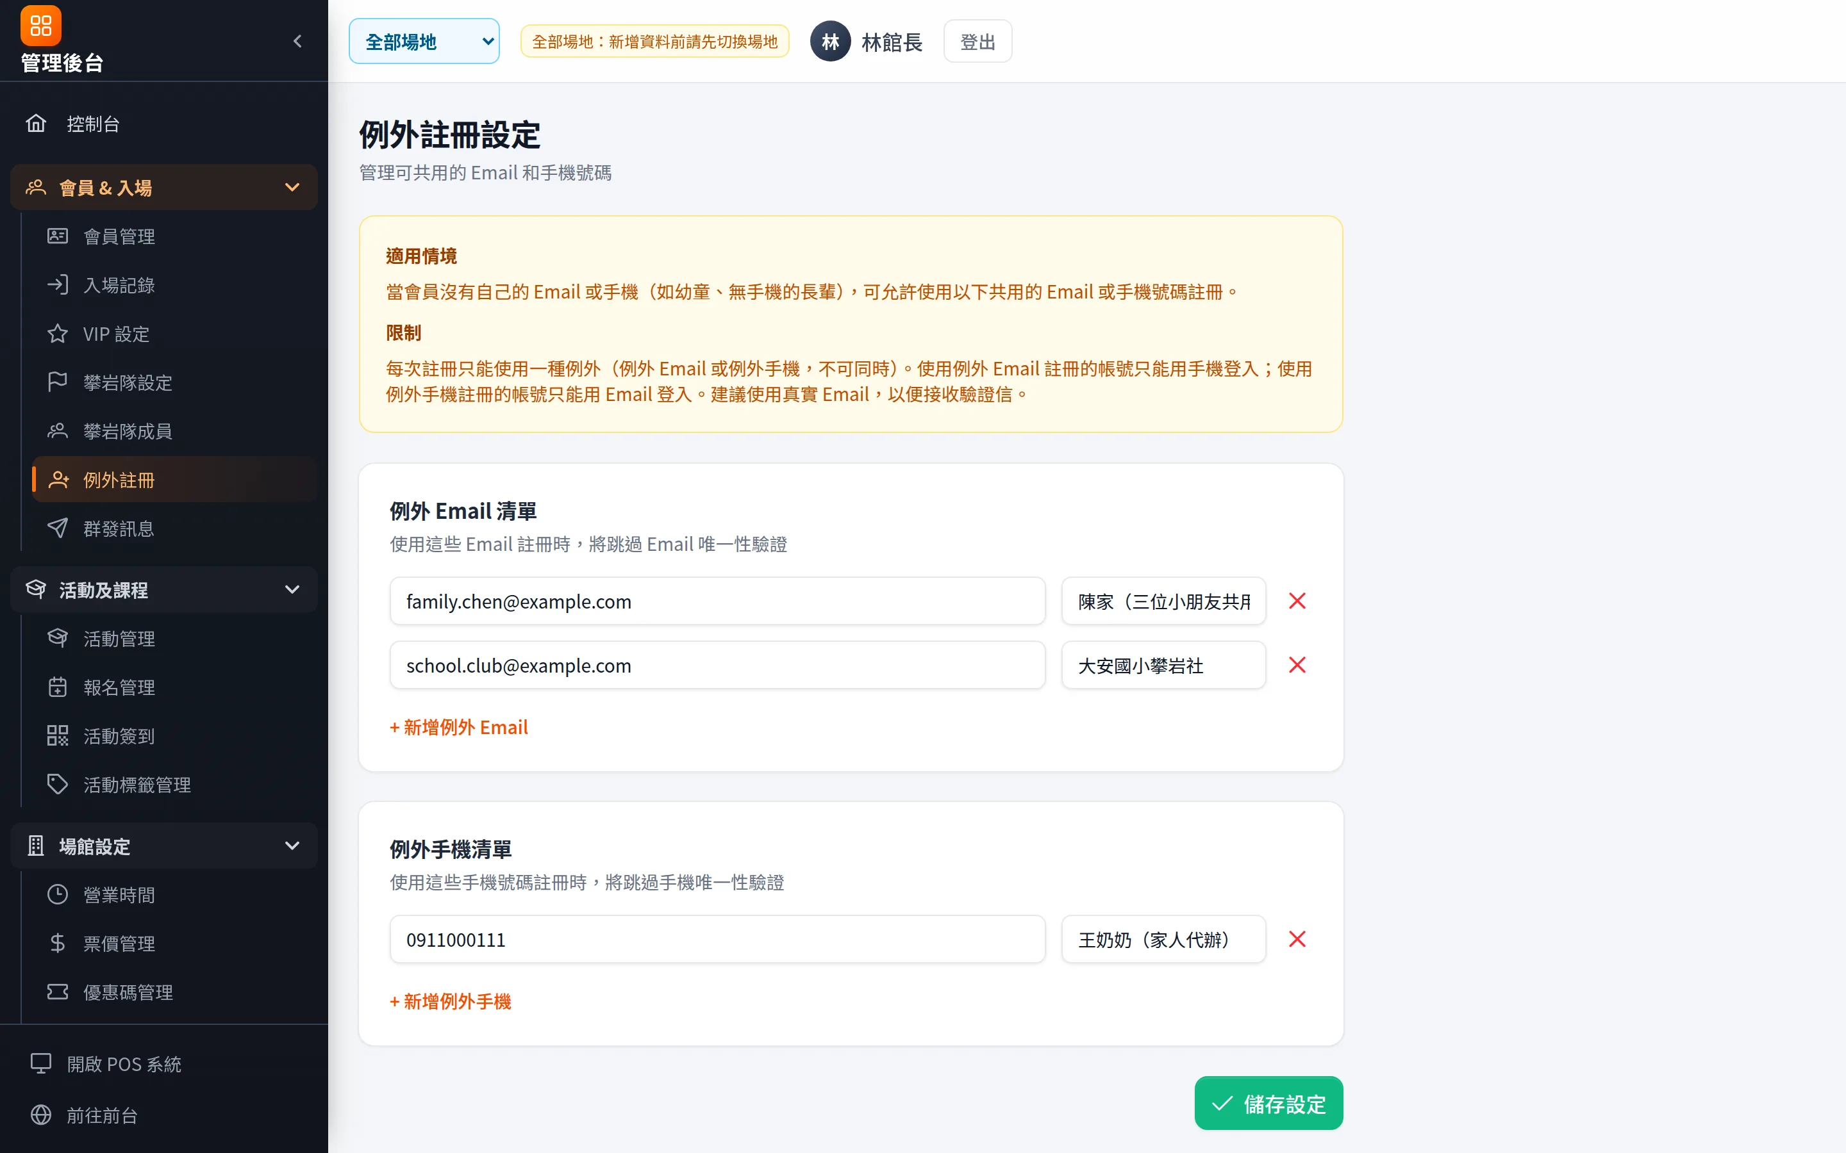
Task: Collapse the 會員 & 入場 section
Action: pyautogui.click(x=164, y=188)
